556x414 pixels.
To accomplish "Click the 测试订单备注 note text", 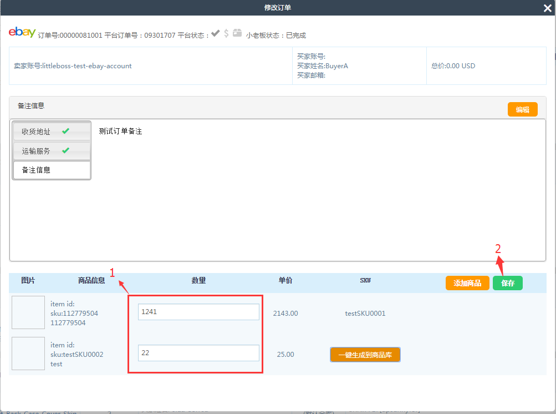I will [x=120, y=132].
